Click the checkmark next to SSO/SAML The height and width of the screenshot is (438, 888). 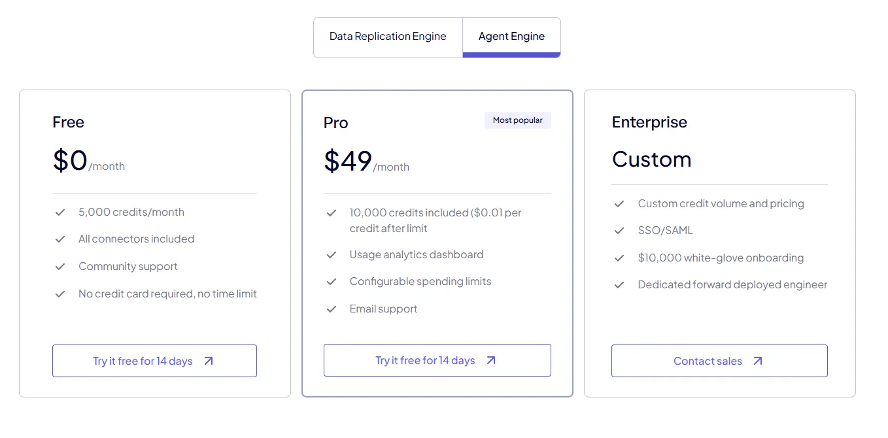pyautogui.click(x=619, y=231)
